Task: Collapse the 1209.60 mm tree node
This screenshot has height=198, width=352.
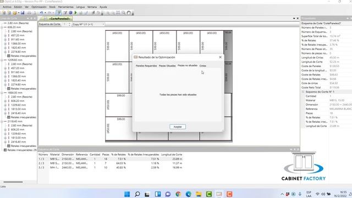Action: 2,60
